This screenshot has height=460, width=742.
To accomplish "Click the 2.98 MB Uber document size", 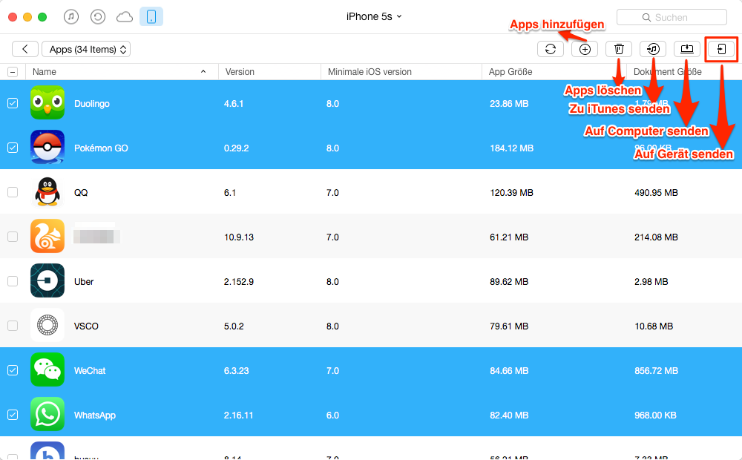I will [x=651, y=282].
